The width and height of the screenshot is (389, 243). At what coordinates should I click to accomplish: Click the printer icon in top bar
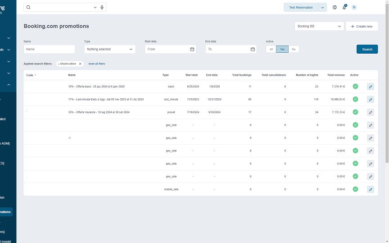[x=335, y=7]
